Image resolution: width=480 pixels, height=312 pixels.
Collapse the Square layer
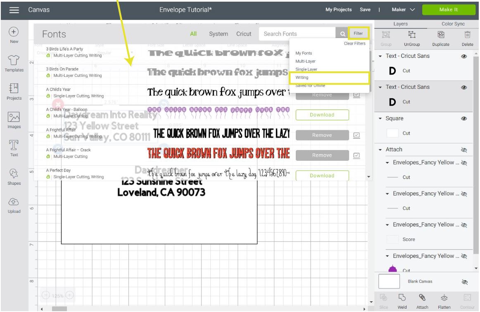(x=380, y=119)
